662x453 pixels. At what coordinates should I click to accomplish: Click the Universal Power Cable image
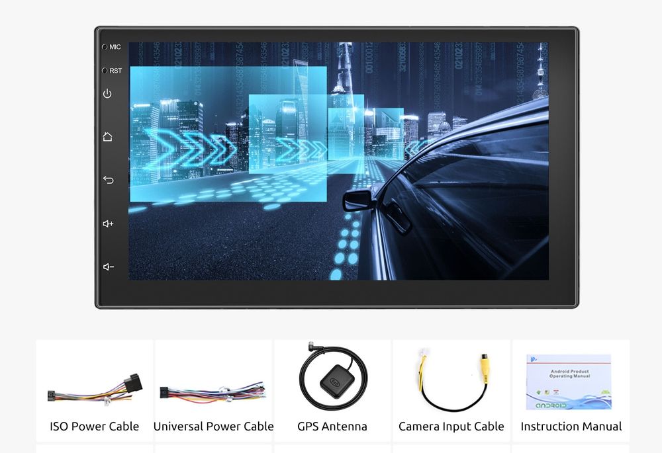point(213,393)
